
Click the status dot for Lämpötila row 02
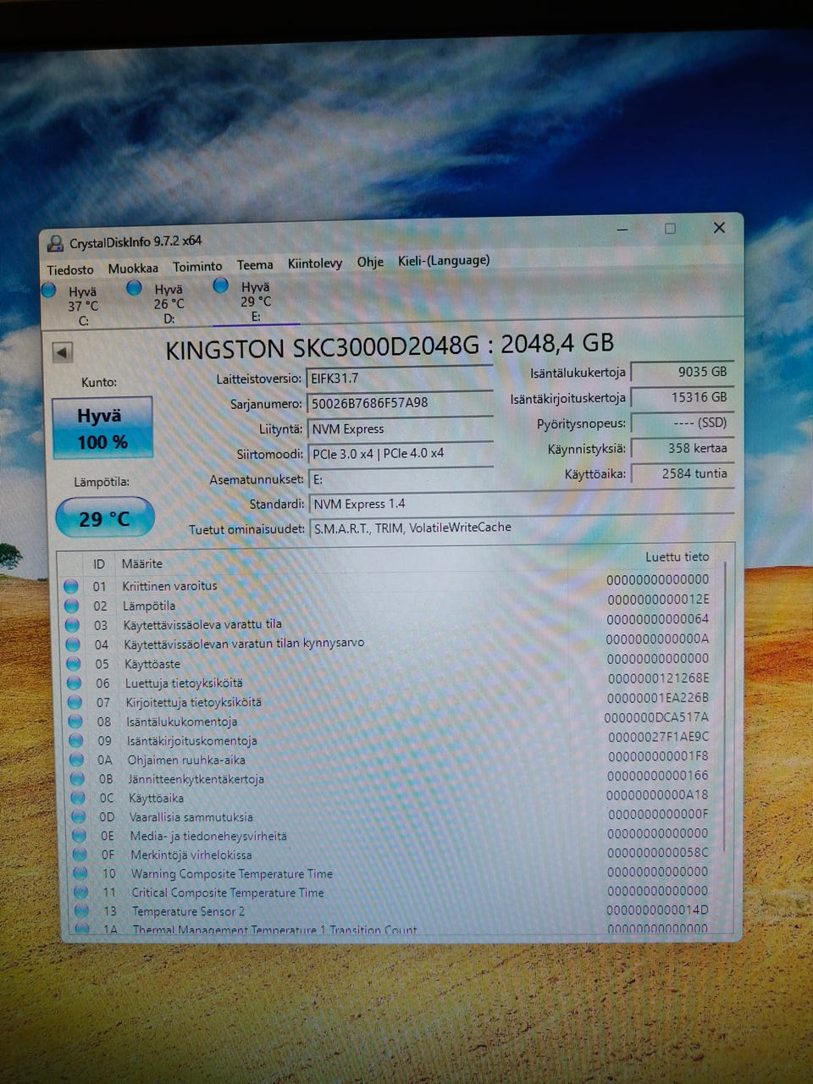72,606
